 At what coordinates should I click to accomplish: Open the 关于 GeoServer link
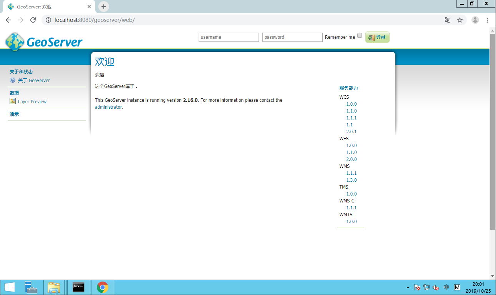[34, 81]
